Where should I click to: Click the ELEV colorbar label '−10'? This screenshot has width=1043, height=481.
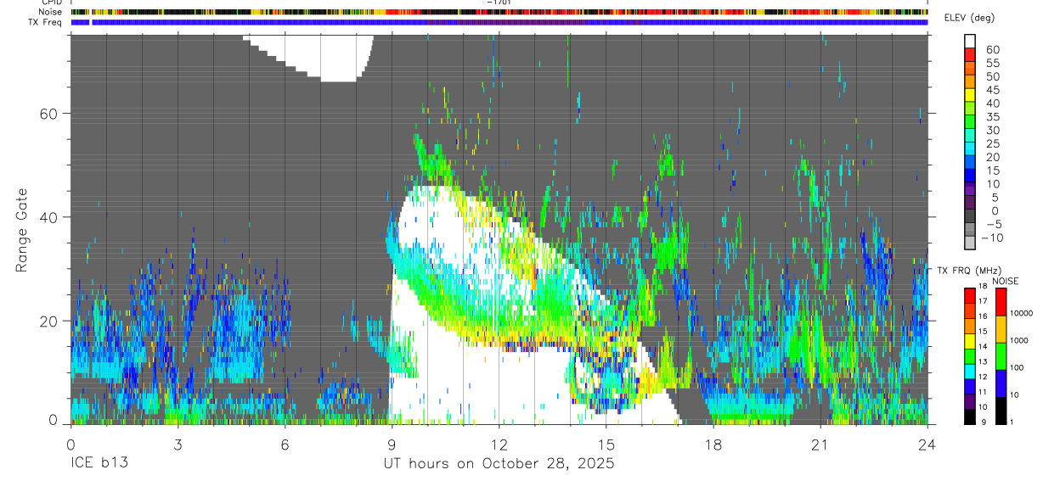click(x=992, y=238)
